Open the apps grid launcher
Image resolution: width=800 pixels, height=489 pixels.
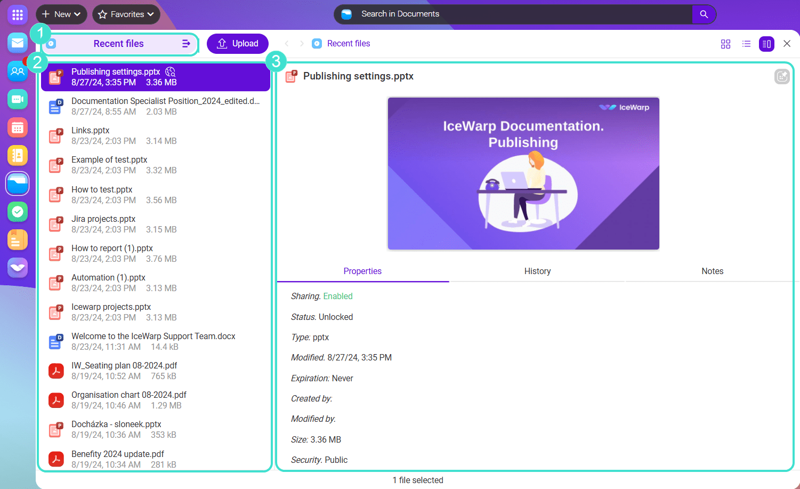pos(18,14)
